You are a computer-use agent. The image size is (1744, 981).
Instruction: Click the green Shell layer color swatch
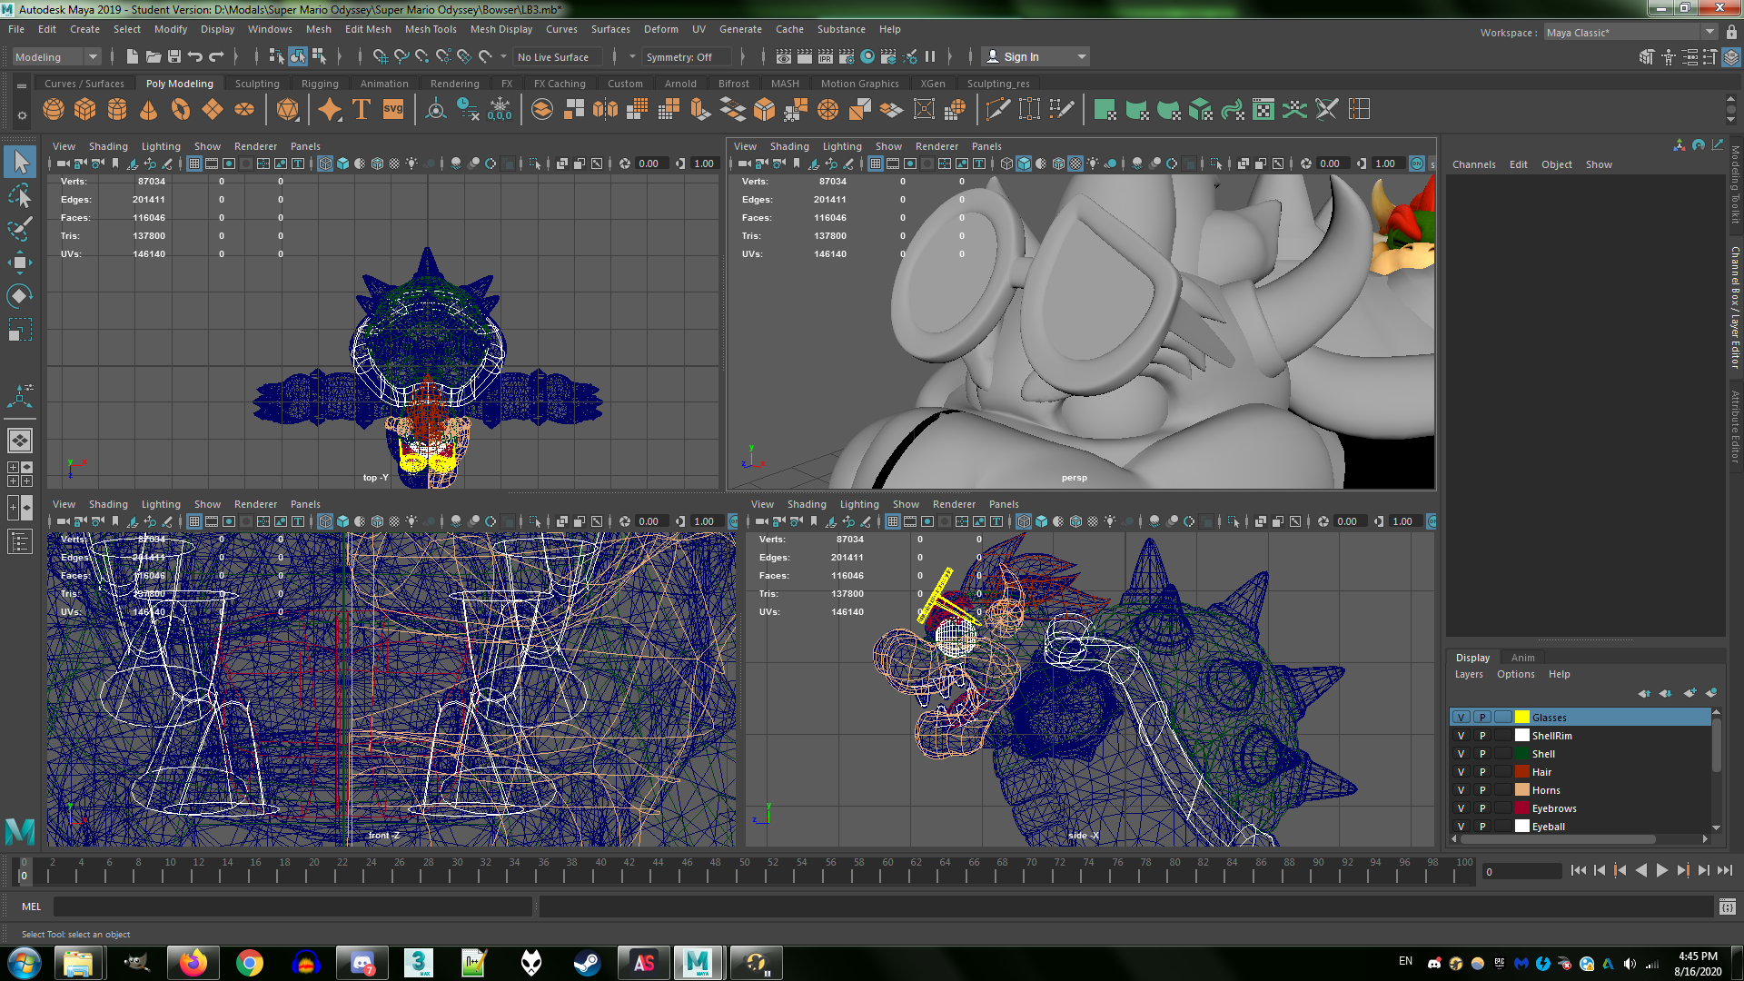pyautogui.click(x=1522, y=754)
